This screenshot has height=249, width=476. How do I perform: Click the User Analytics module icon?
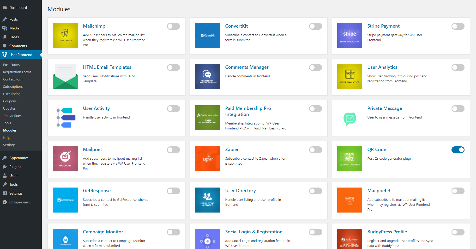350,77
